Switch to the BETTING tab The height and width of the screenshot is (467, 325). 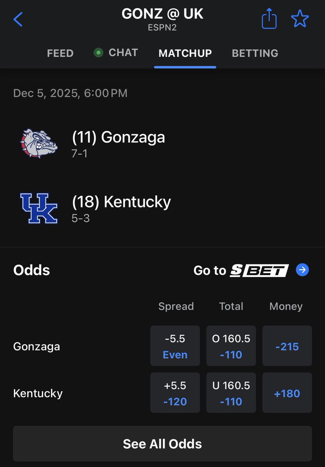[255, 53]
